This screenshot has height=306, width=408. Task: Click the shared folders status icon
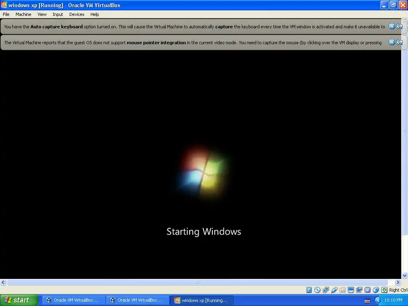342,290
